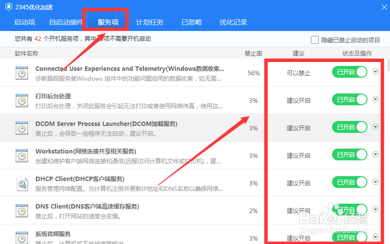The width and height of the screenshot is (390, 244).
Task: Switch to the 启动项 tab
Action: tap(25, 22)
